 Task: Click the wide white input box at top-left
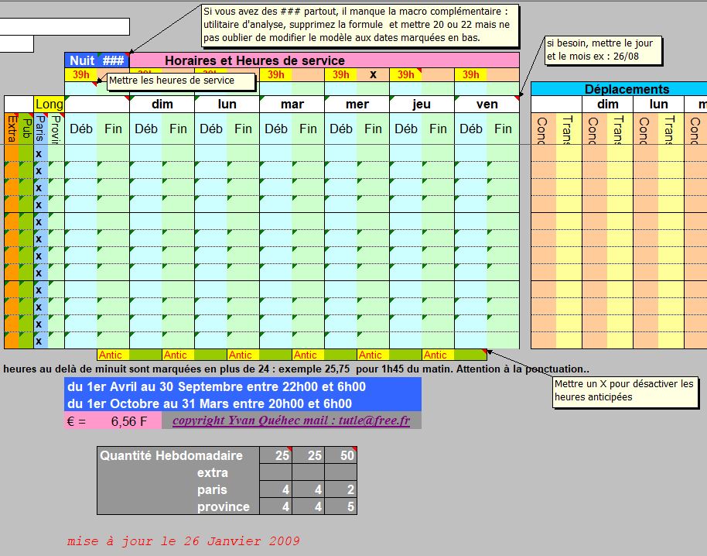pyautogui.click(x=64, y=26)
